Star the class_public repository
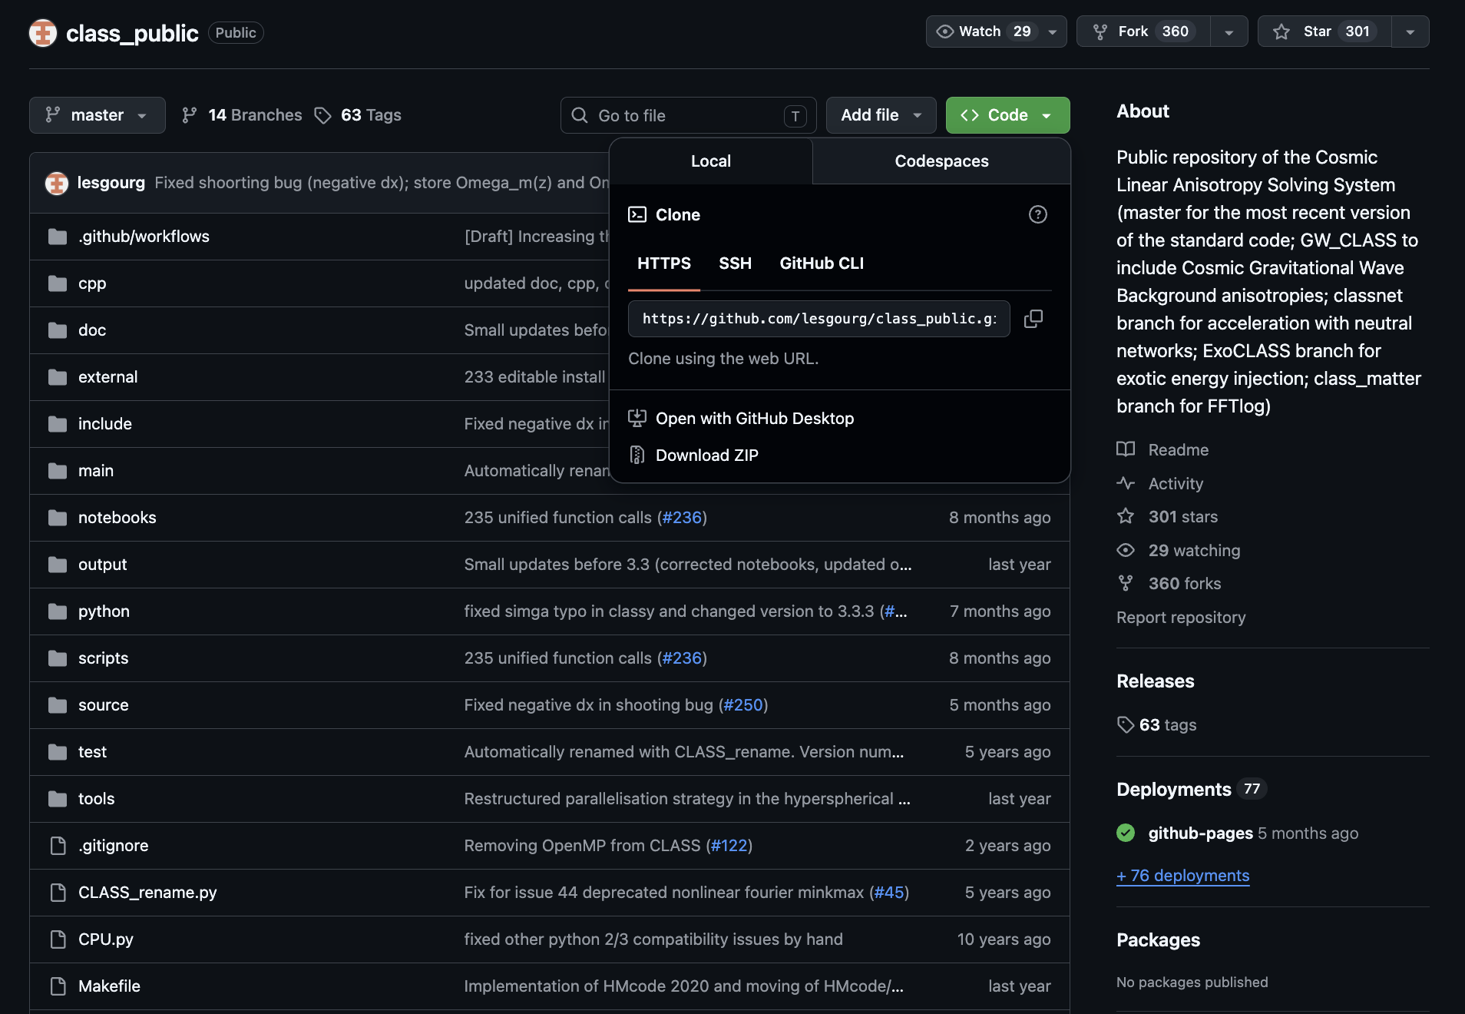 pyautogui.click(x=1324, y=31)
